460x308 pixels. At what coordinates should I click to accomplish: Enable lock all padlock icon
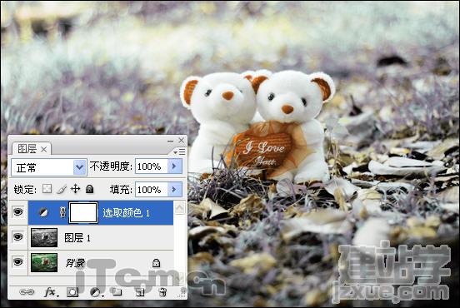89,189
